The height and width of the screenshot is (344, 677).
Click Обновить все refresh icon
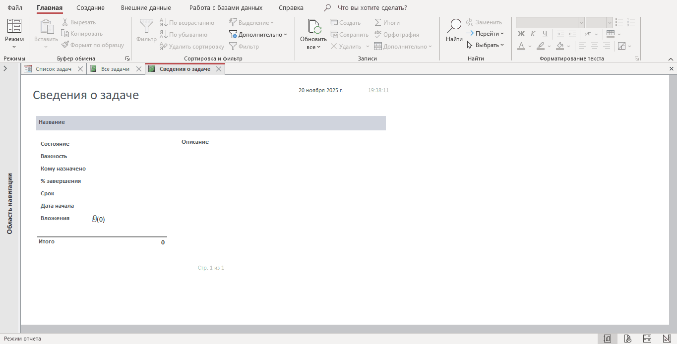click(x=314, y=27)
